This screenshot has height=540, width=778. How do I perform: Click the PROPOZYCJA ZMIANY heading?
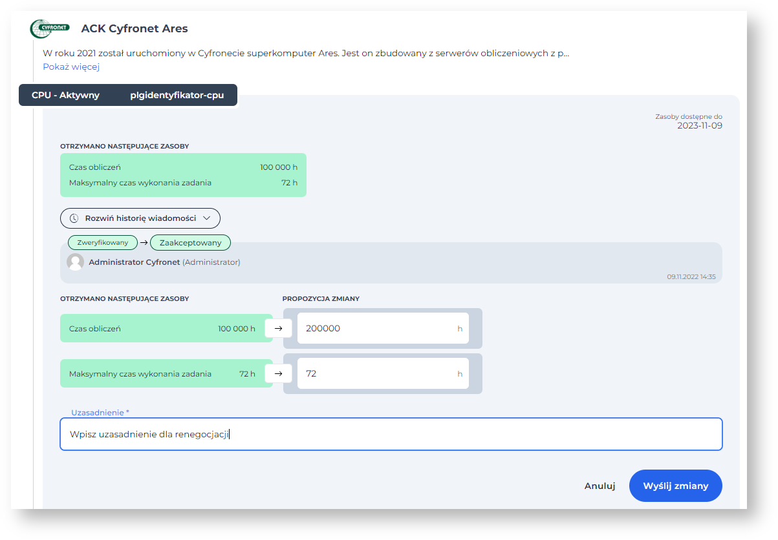point(321,299)
